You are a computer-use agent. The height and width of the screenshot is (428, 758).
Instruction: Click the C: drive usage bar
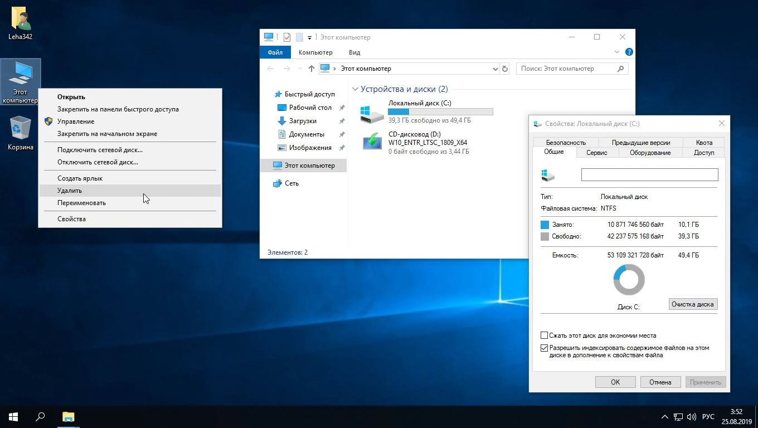coord(440,111)
